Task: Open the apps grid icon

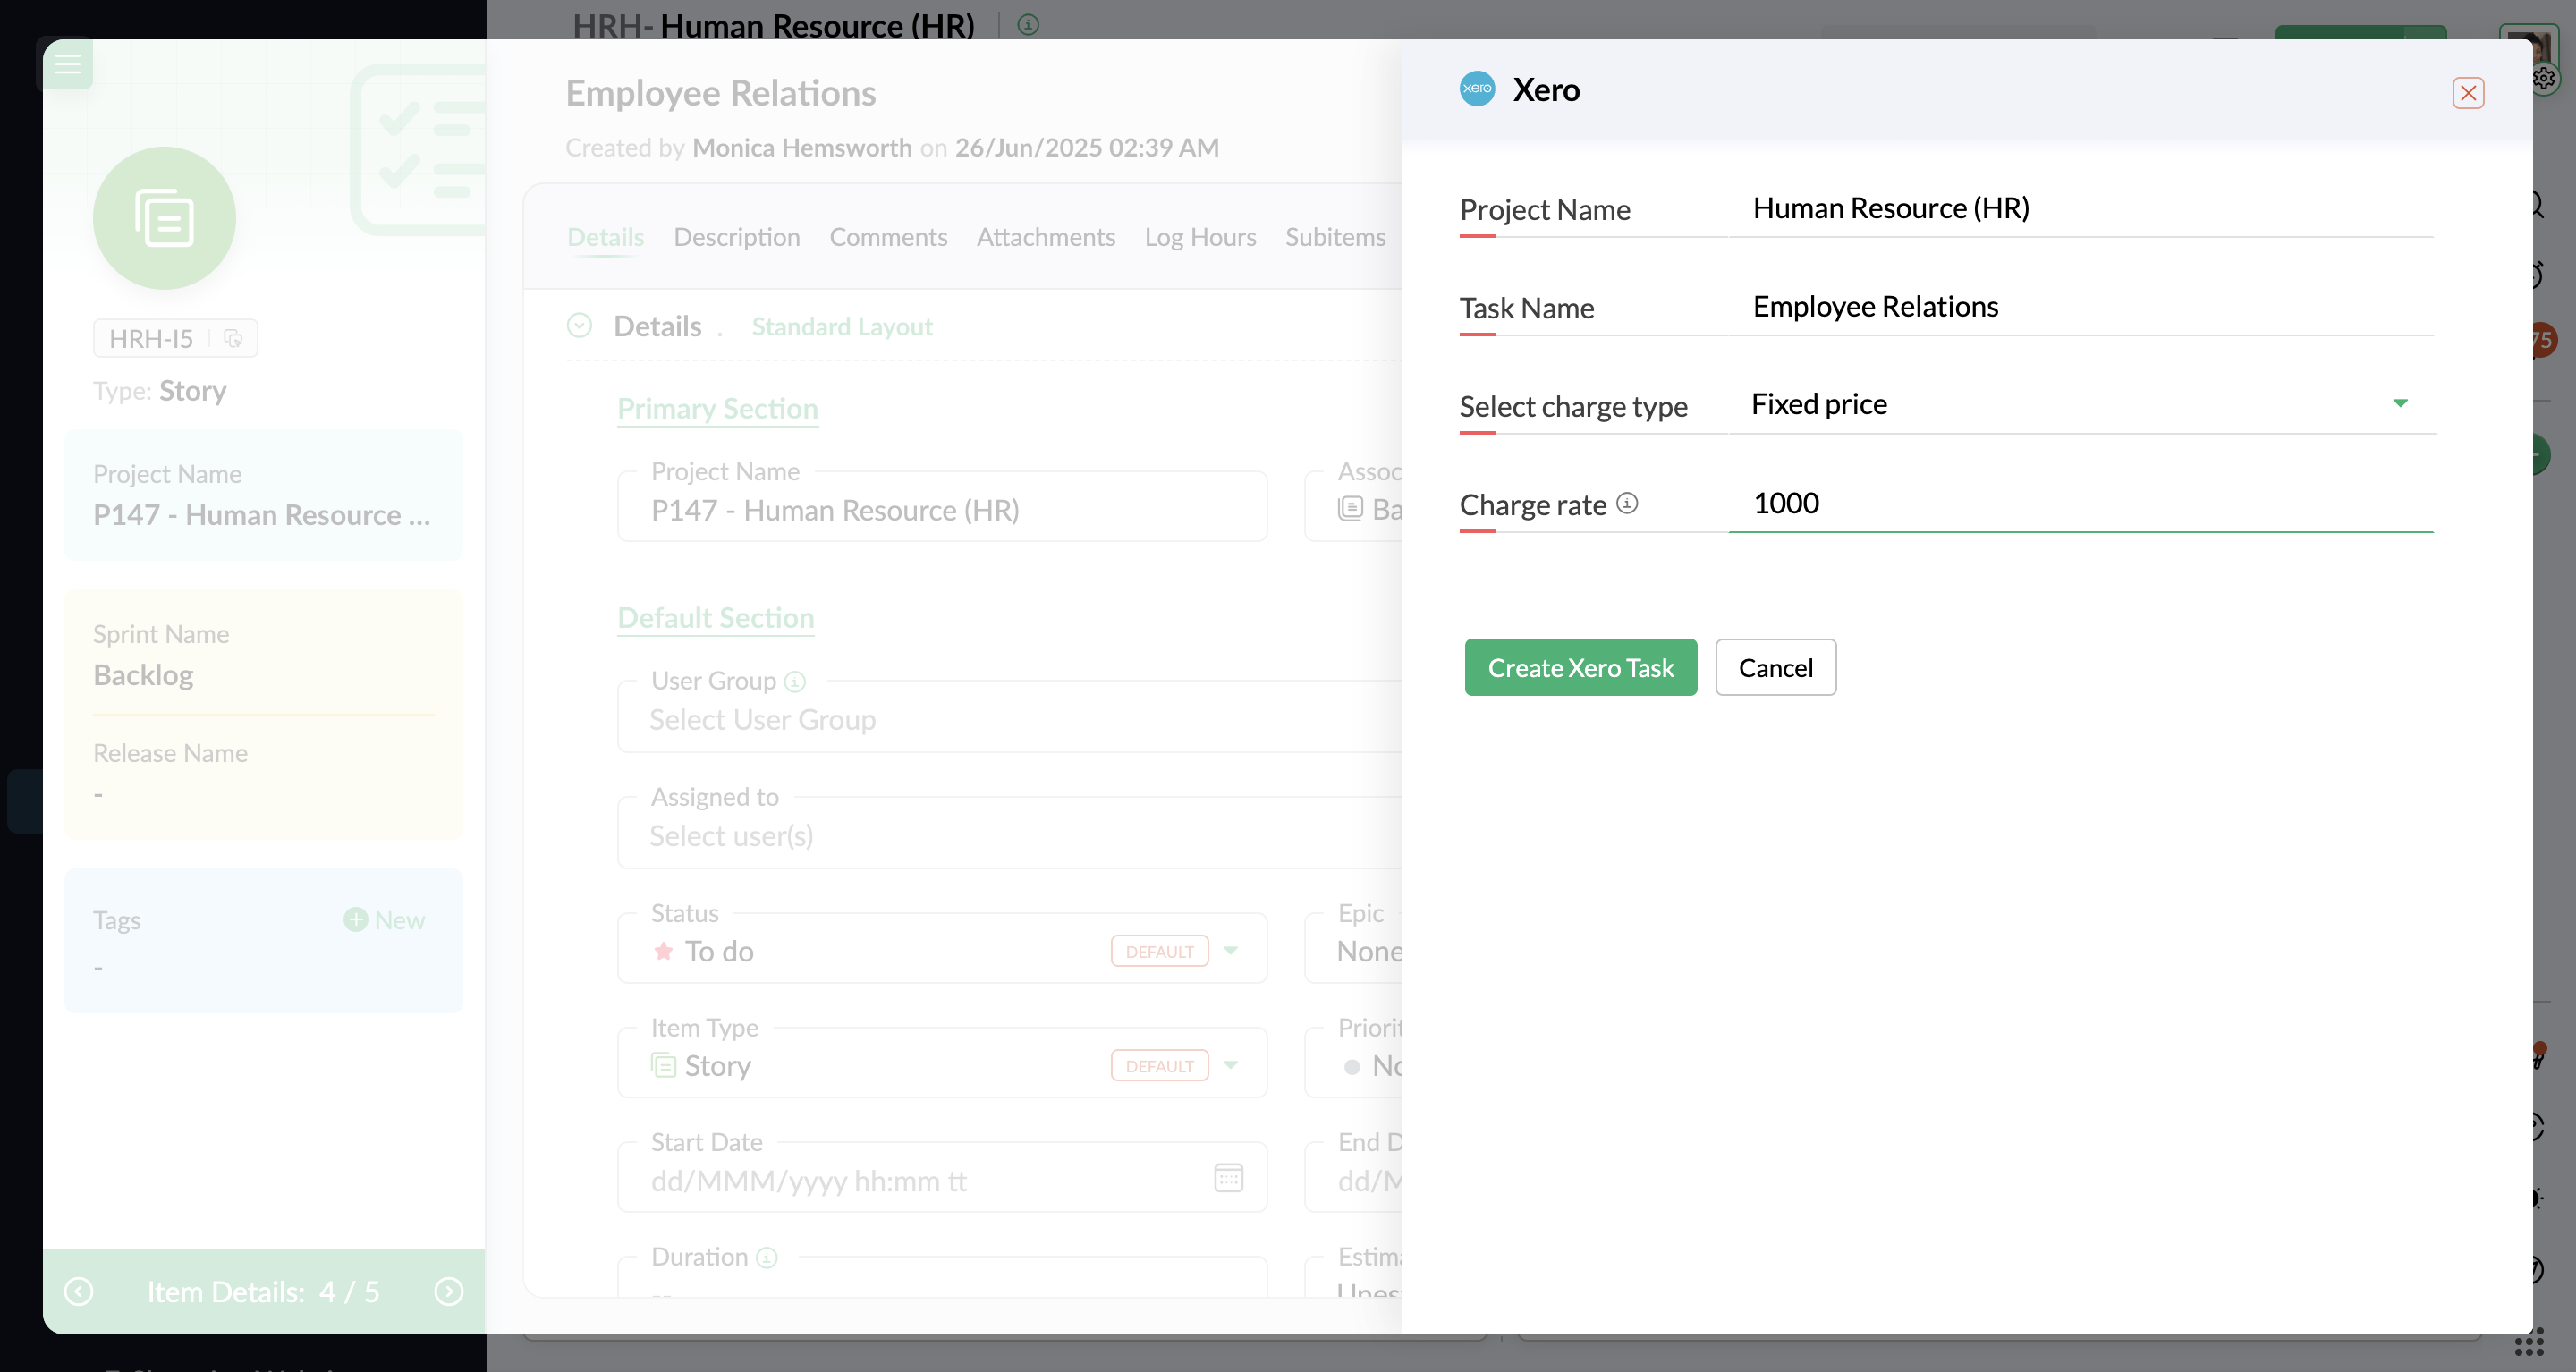Action: (2529, 1342)
